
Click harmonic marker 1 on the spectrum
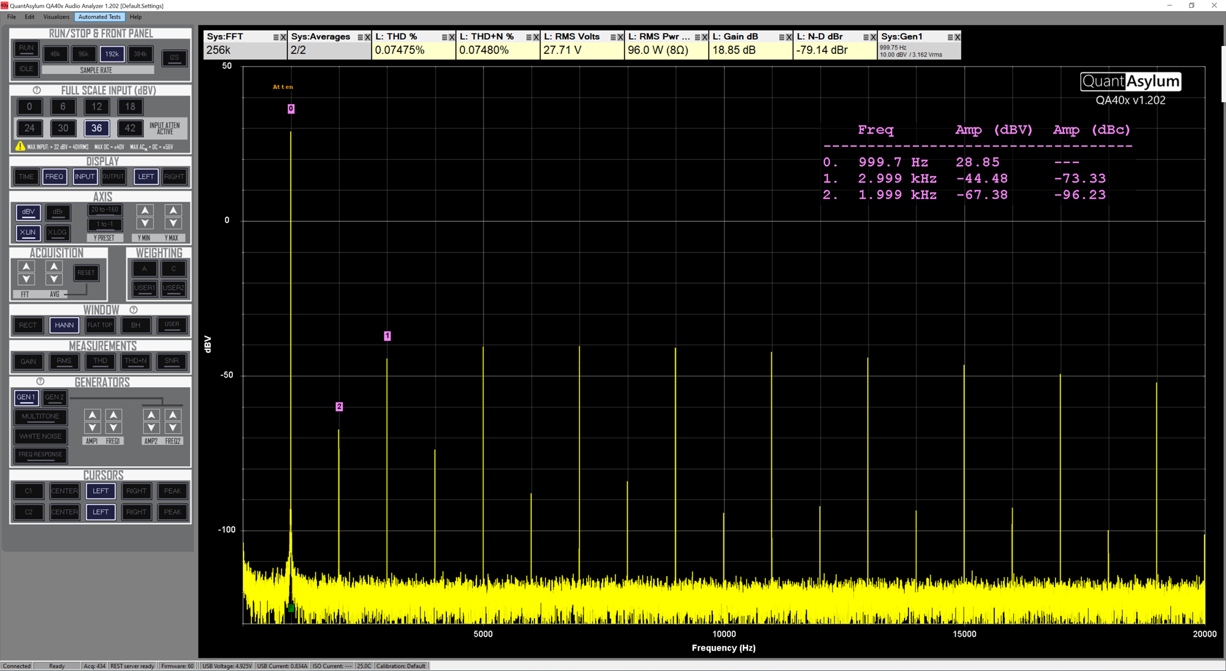pos(387,336)
